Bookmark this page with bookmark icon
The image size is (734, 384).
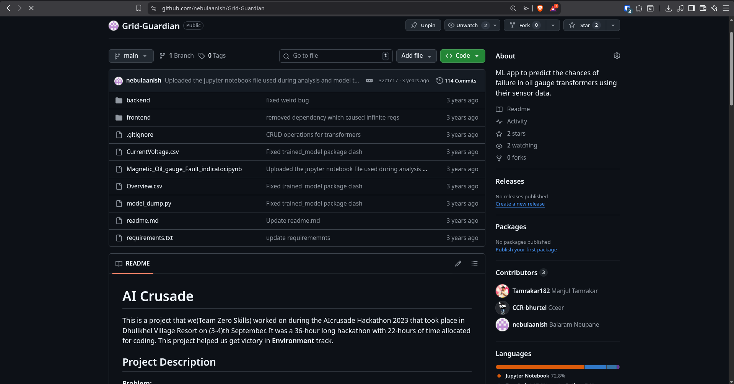139,8
